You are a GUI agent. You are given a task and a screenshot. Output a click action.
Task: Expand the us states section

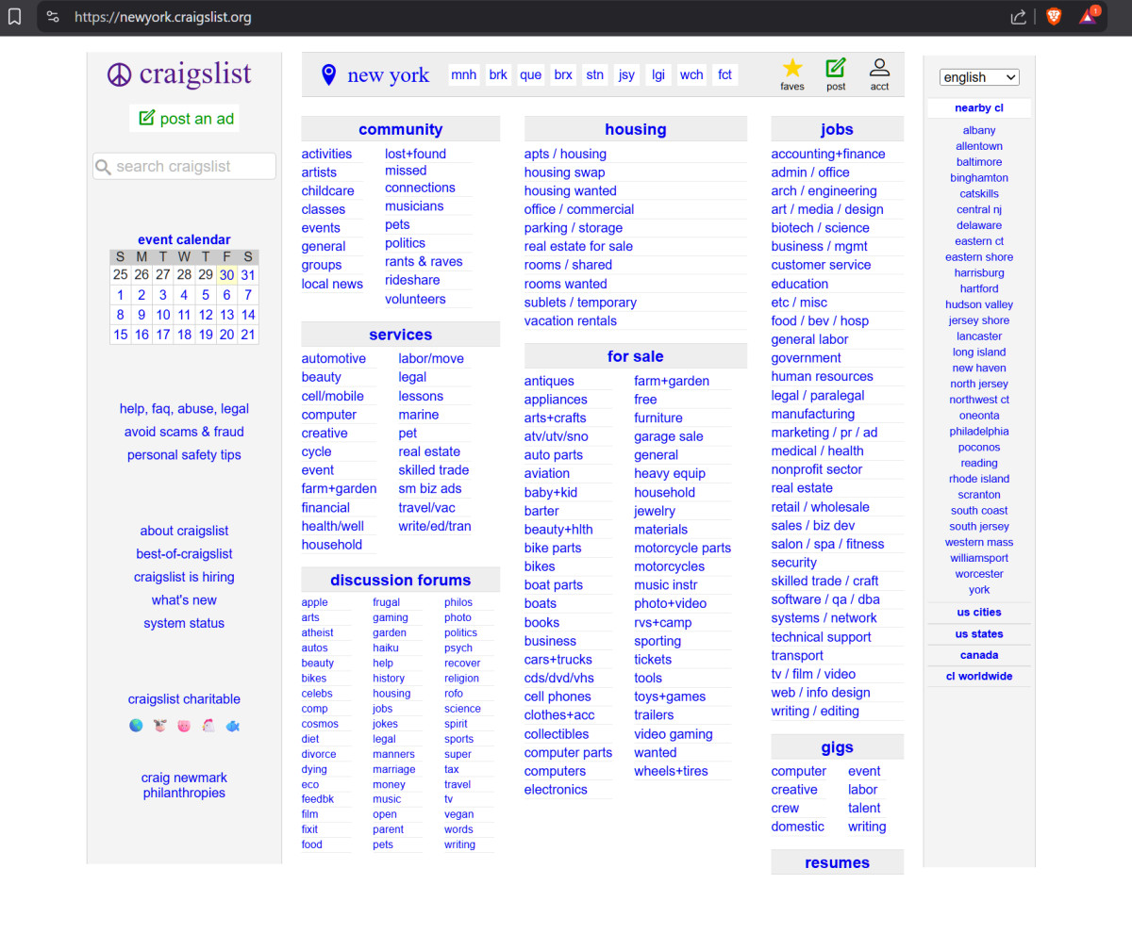pos(978,634)
